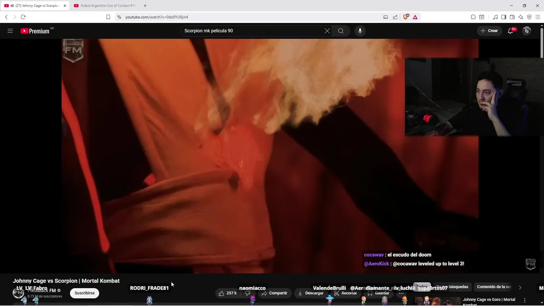Open the account avatar menu

click(527, 31)
